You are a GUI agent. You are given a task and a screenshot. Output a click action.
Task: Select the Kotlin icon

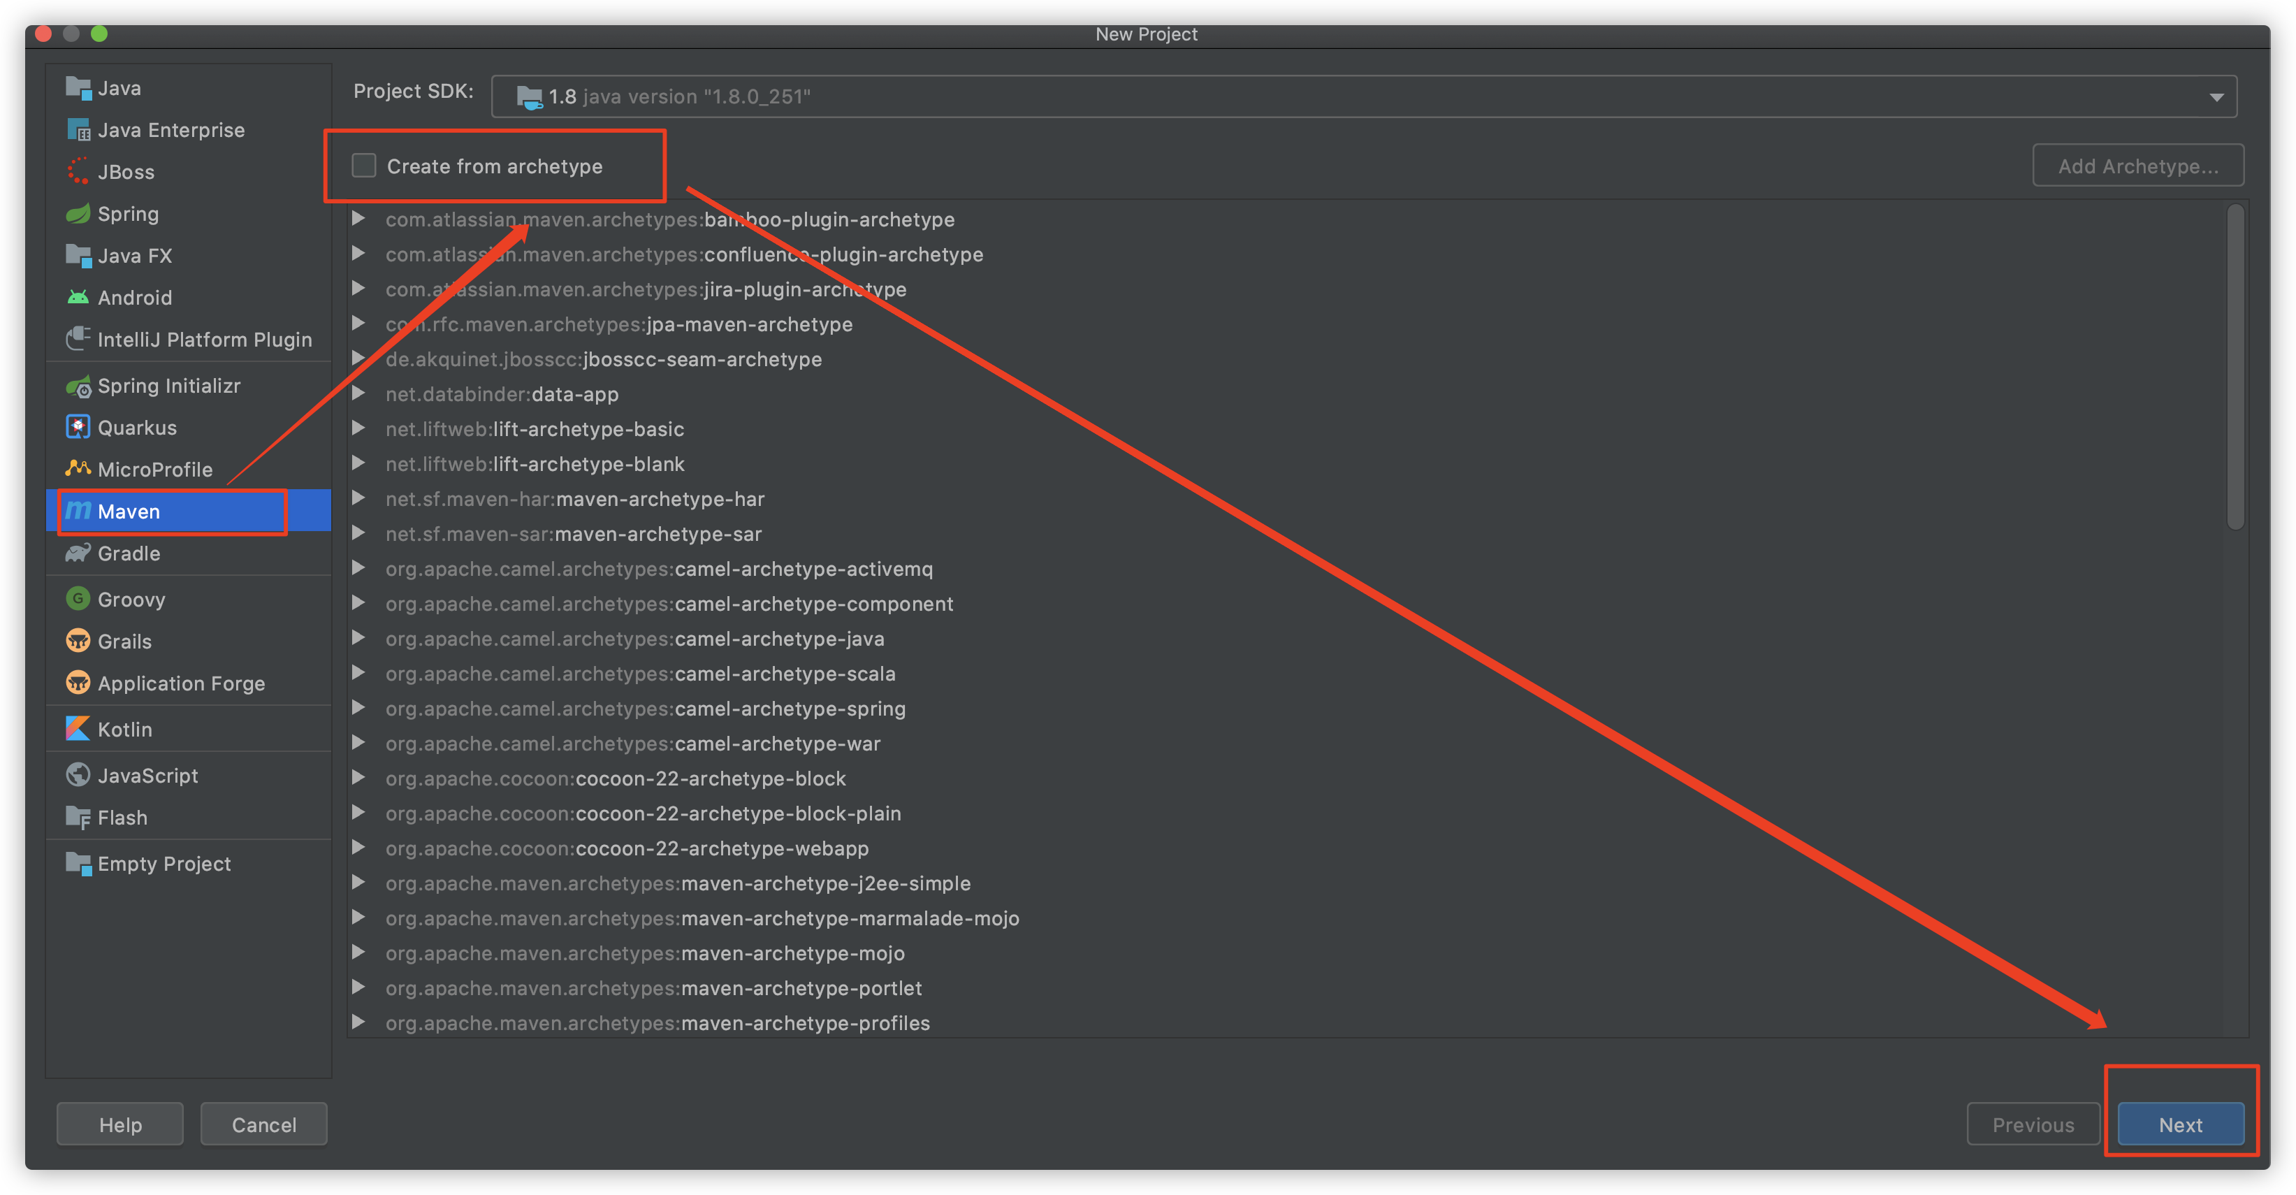tap(78, 730)
